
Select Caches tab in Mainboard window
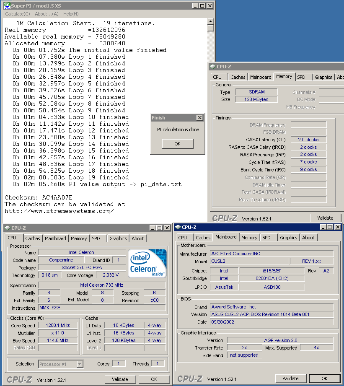click(203, 238)
